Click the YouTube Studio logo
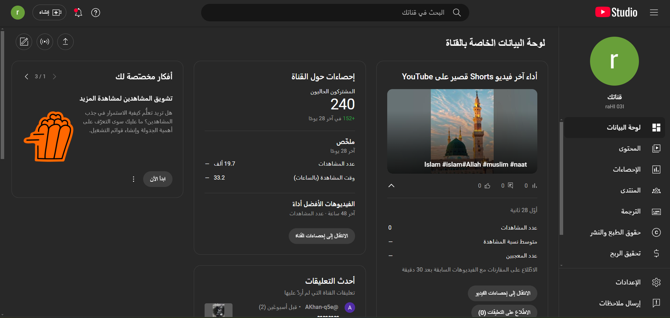 [x=616, y=13]
